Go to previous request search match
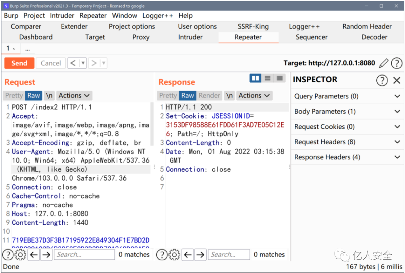405x273 pixels. tap(34, 255)
